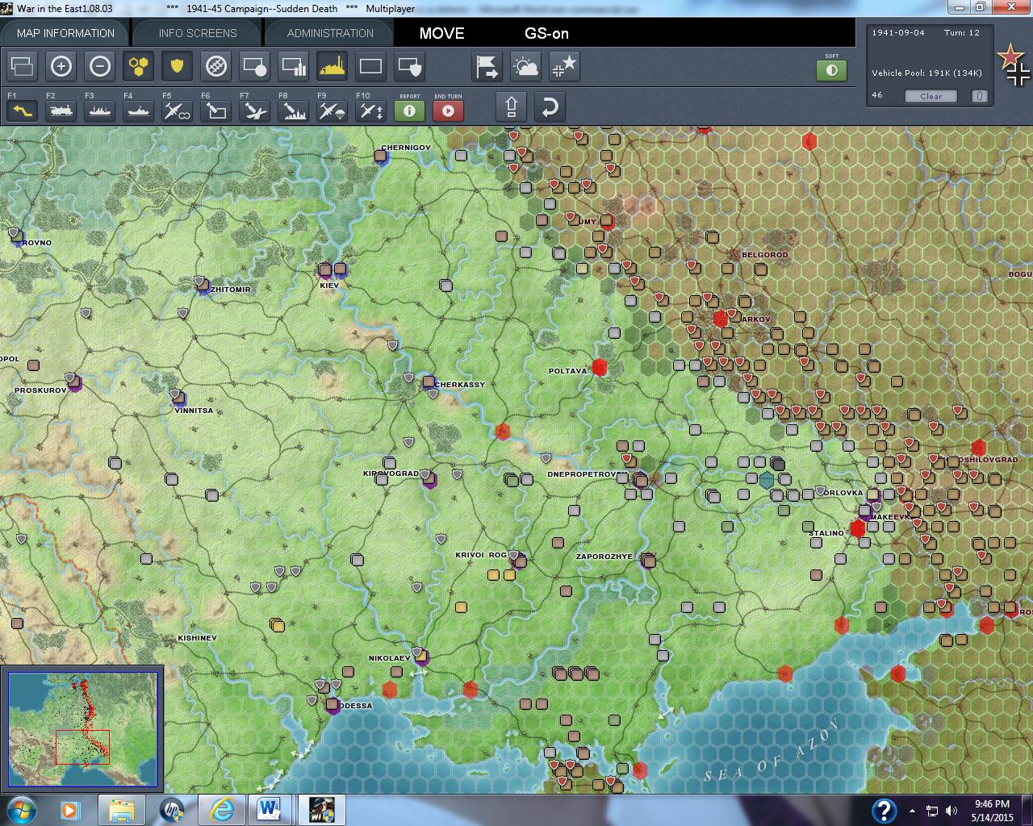Choose F9 air transport mode

(332, 111)
